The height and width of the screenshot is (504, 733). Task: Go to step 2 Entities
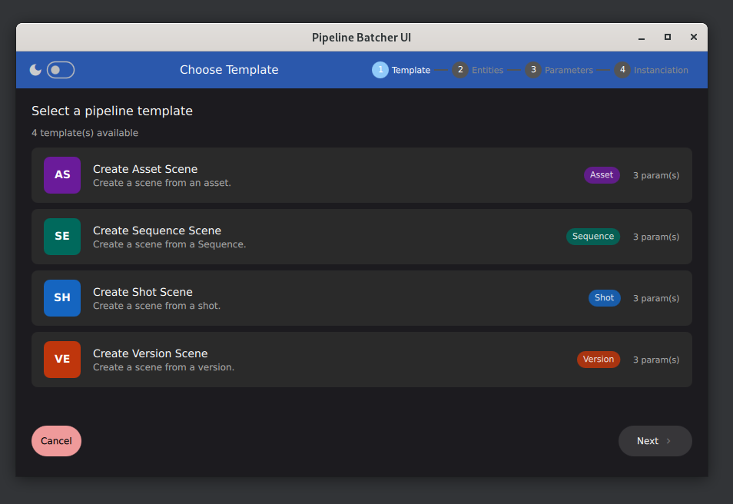pyautogui.click(x=478, y=70)
